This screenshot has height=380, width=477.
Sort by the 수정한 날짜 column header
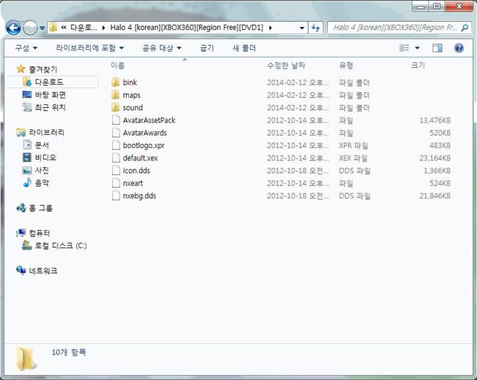point(286,66)
